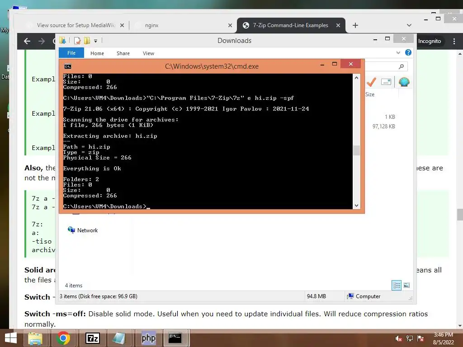
Task: Click the Properties quick access icon with checkmark
Action: point(77,40)
